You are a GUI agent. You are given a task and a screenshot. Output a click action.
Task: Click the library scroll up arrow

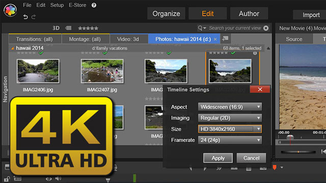(x=268, y=48)
